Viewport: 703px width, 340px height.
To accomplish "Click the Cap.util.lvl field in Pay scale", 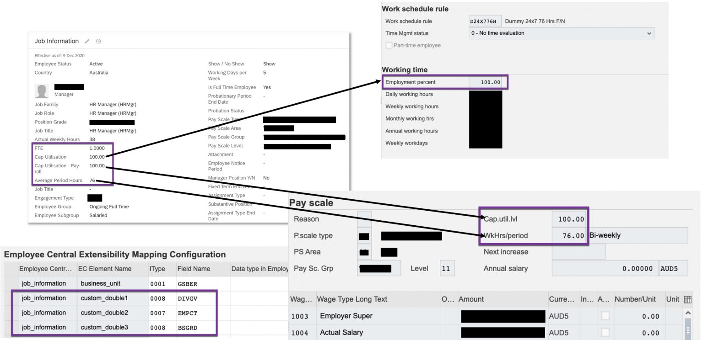I will (570, 219).
